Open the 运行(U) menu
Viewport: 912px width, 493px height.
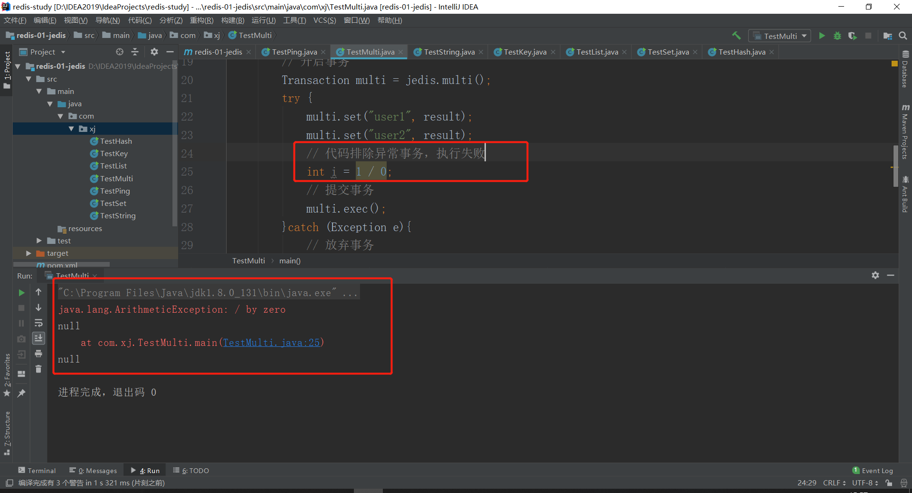point(263,20)
